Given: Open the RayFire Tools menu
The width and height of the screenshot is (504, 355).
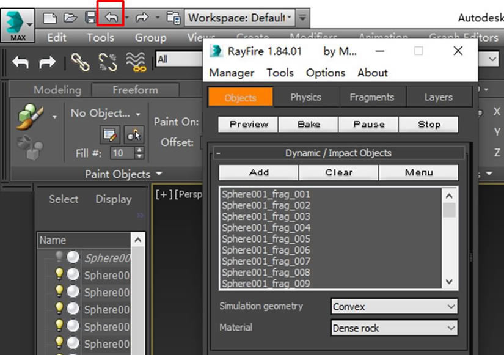Looking at the screenshot, I should (x=280, y=73).
